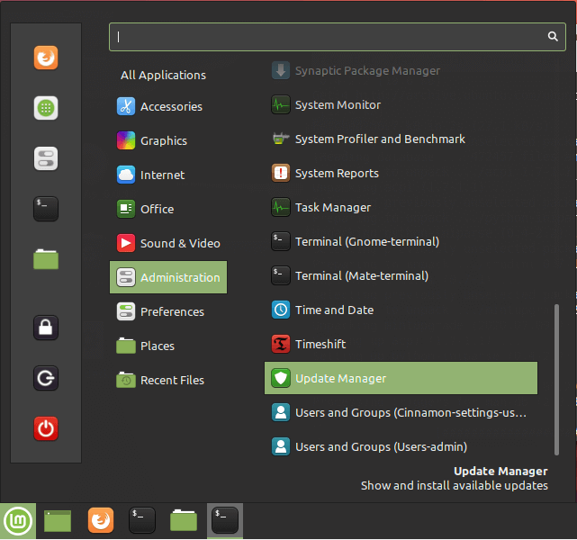Select the Accessories category
This screenshot has height=540, width=577.
tap(170, 106)
